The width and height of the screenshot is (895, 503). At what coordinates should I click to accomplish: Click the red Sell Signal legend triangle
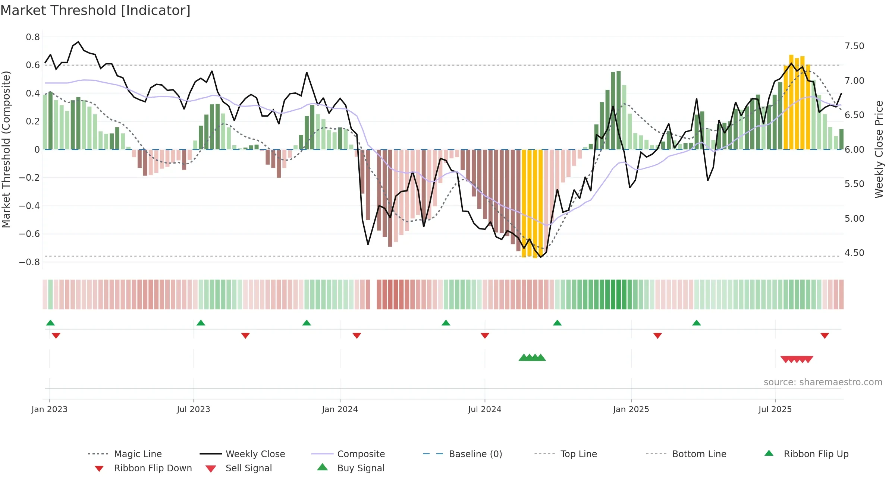pos(211,469)
